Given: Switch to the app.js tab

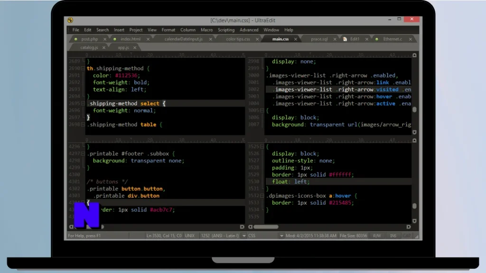Looking at the screenshot, I should 123,48.
